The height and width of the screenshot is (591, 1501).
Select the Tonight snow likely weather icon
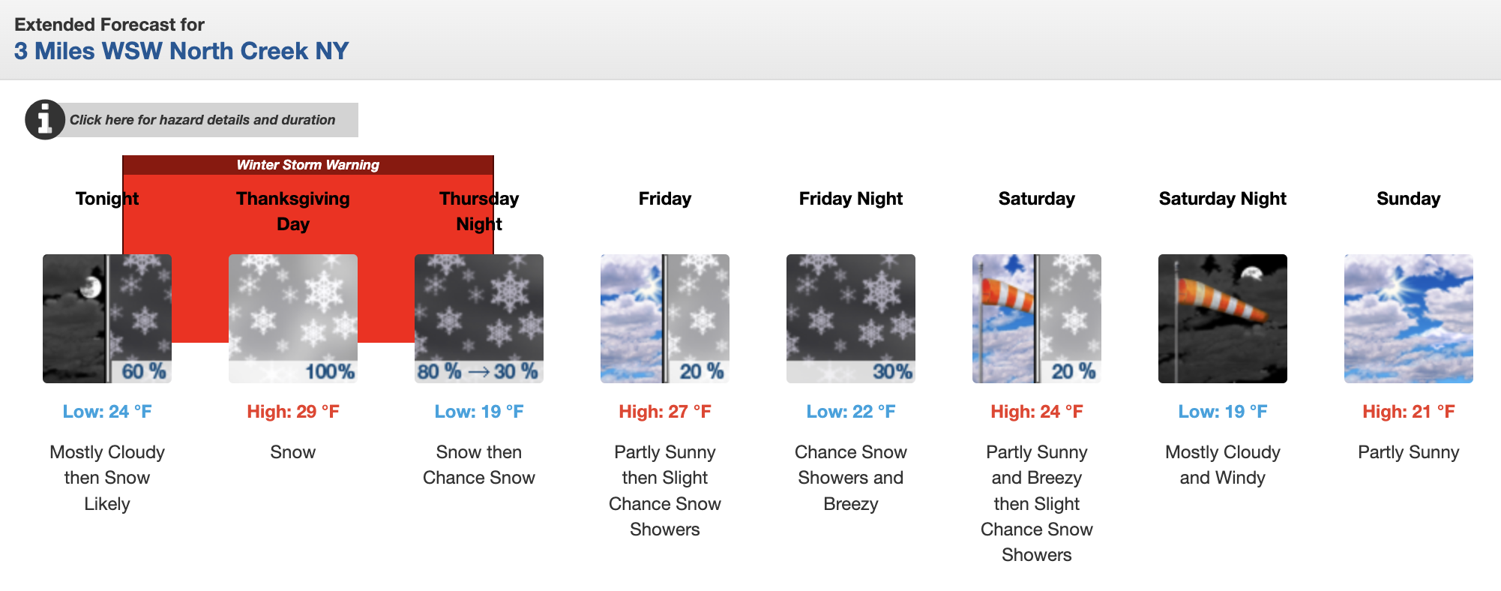click(106, 318)
